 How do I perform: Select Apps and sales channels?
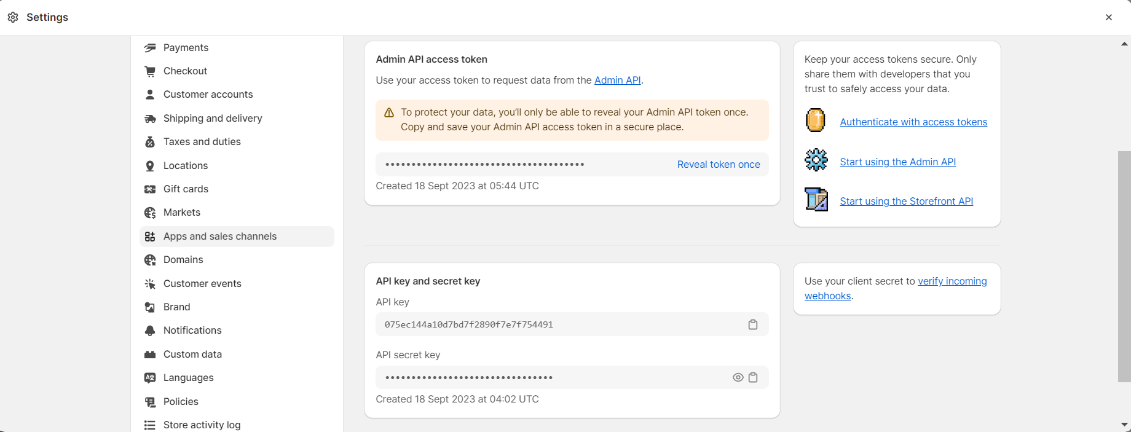point(220,237)
